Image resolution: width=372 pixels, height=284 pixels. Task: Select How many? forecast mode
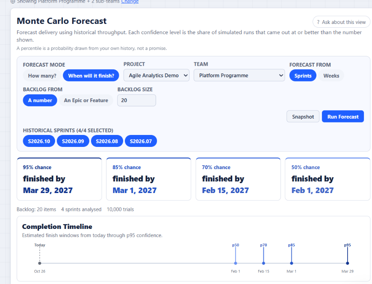[42, 76]
